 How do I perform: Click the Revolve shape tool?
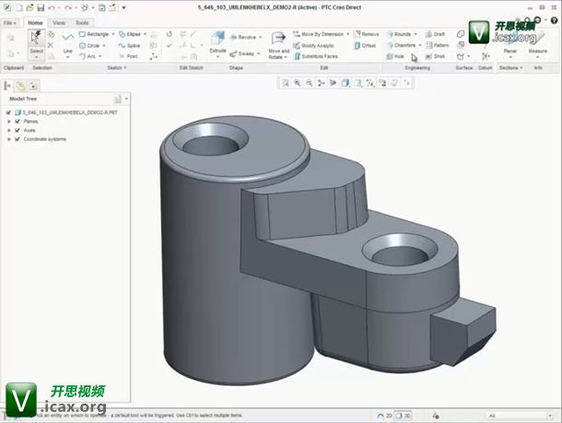click(245, 38)
